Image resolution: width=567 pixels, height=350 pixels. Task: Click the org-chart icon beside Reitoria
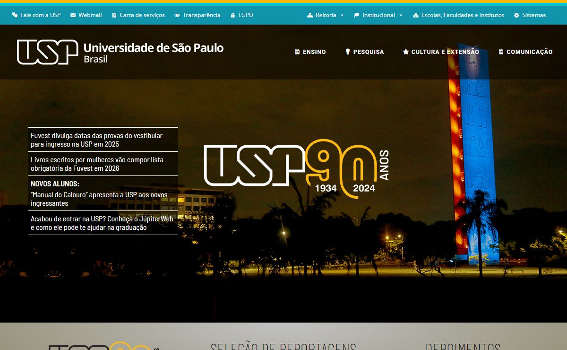310,15
